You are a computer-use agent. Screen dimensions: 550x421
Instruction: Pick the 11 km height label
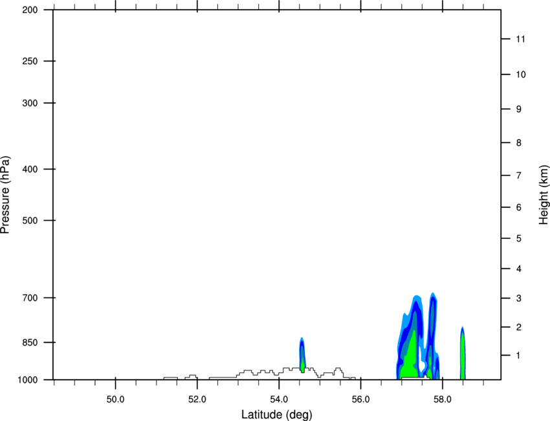[520, 39]
